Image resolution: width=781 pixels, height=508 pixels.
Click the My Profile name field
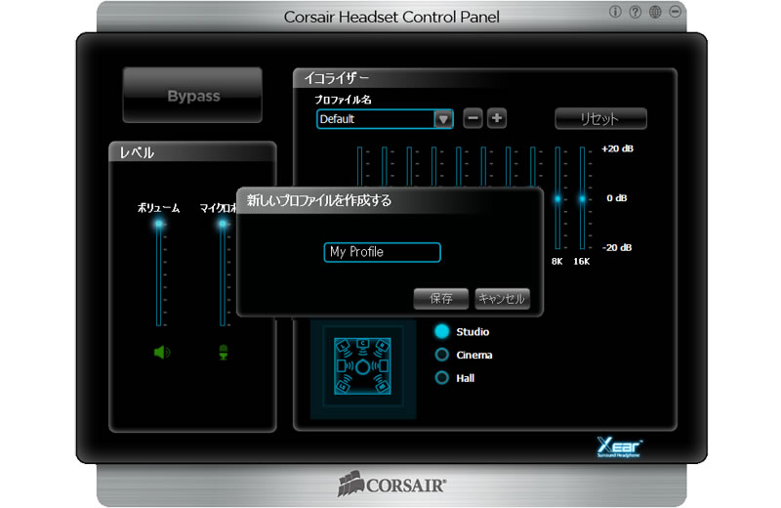click(x=382, y=252)
